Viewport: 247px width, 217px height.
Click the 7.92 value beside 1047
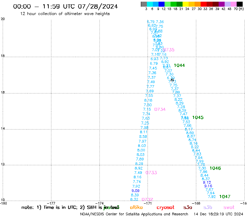pyautogui.click(x=212, y=197)
